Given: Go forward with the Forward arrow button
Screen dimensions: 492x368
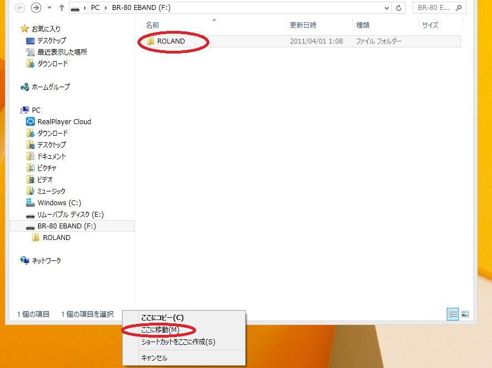Looking at the screenshot, I should pos(36,8).
